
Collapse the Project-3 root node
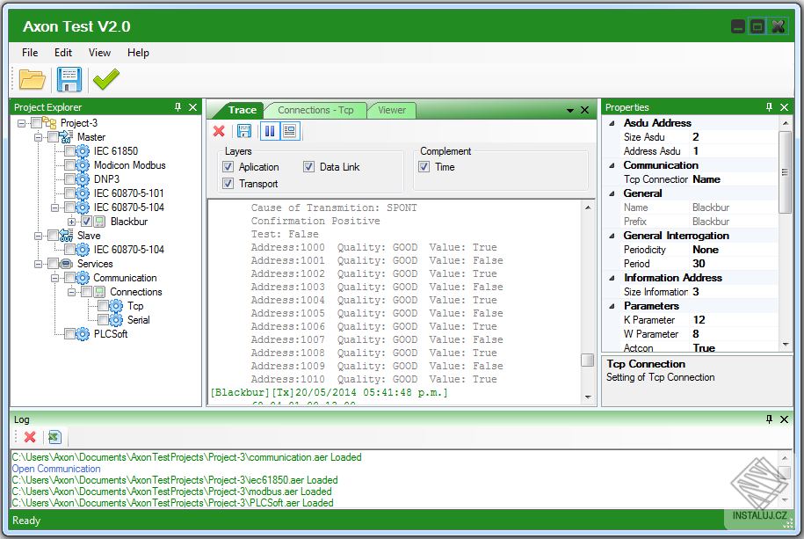tap(22, 123)
